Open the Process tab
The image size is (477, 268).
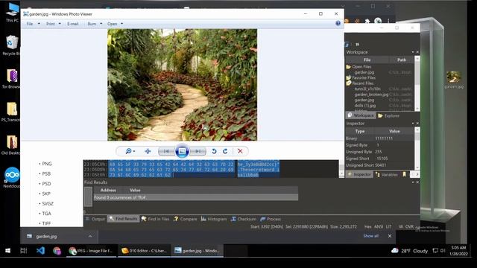click(x=271, y=219)
